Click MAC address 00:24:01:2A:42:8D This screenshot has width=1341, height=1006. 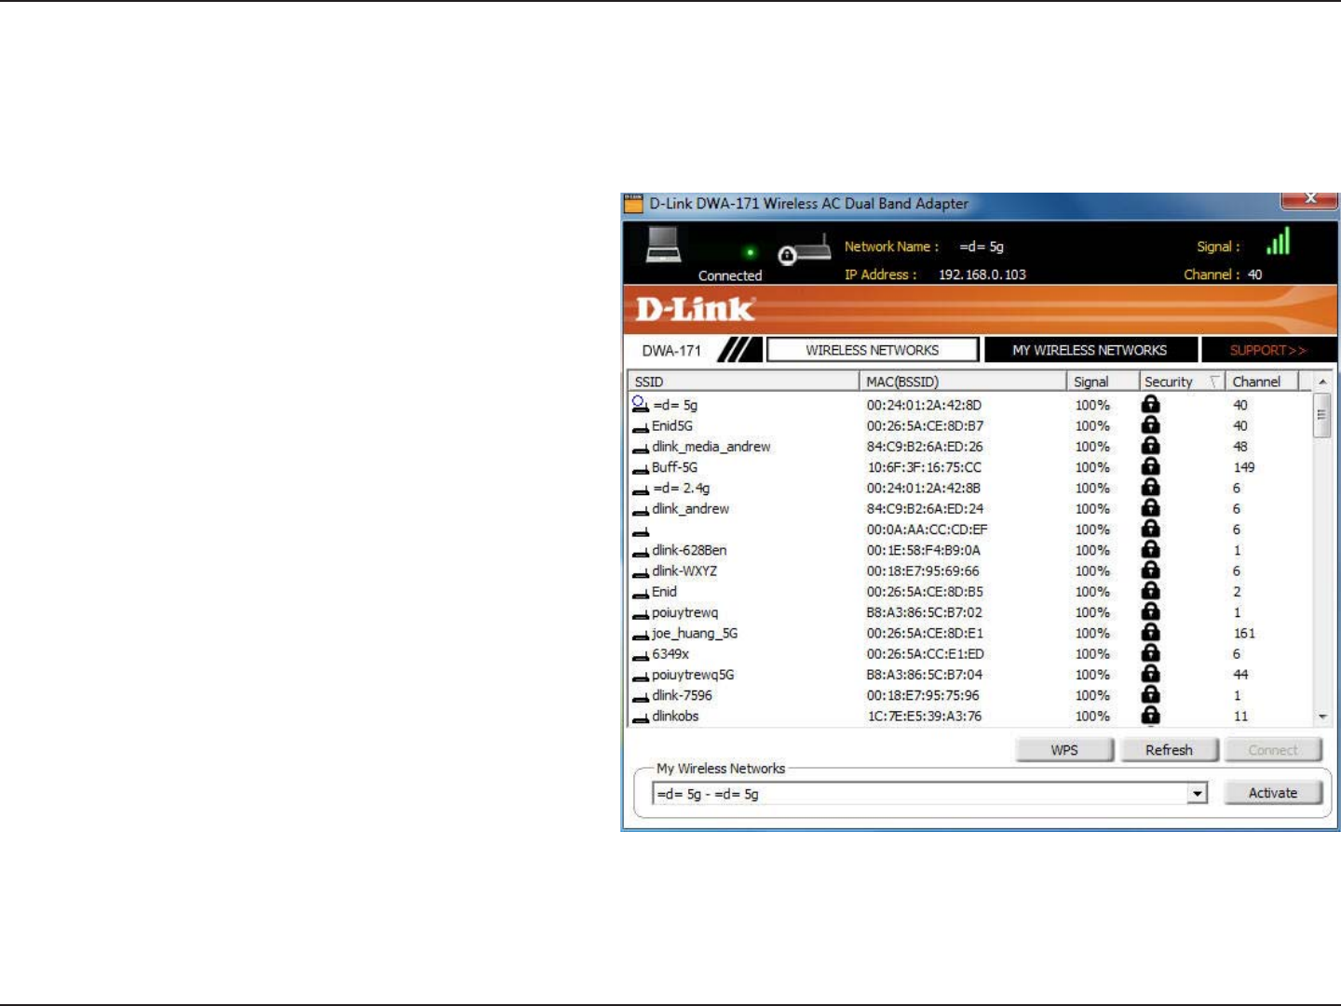[x=924, y=405]
